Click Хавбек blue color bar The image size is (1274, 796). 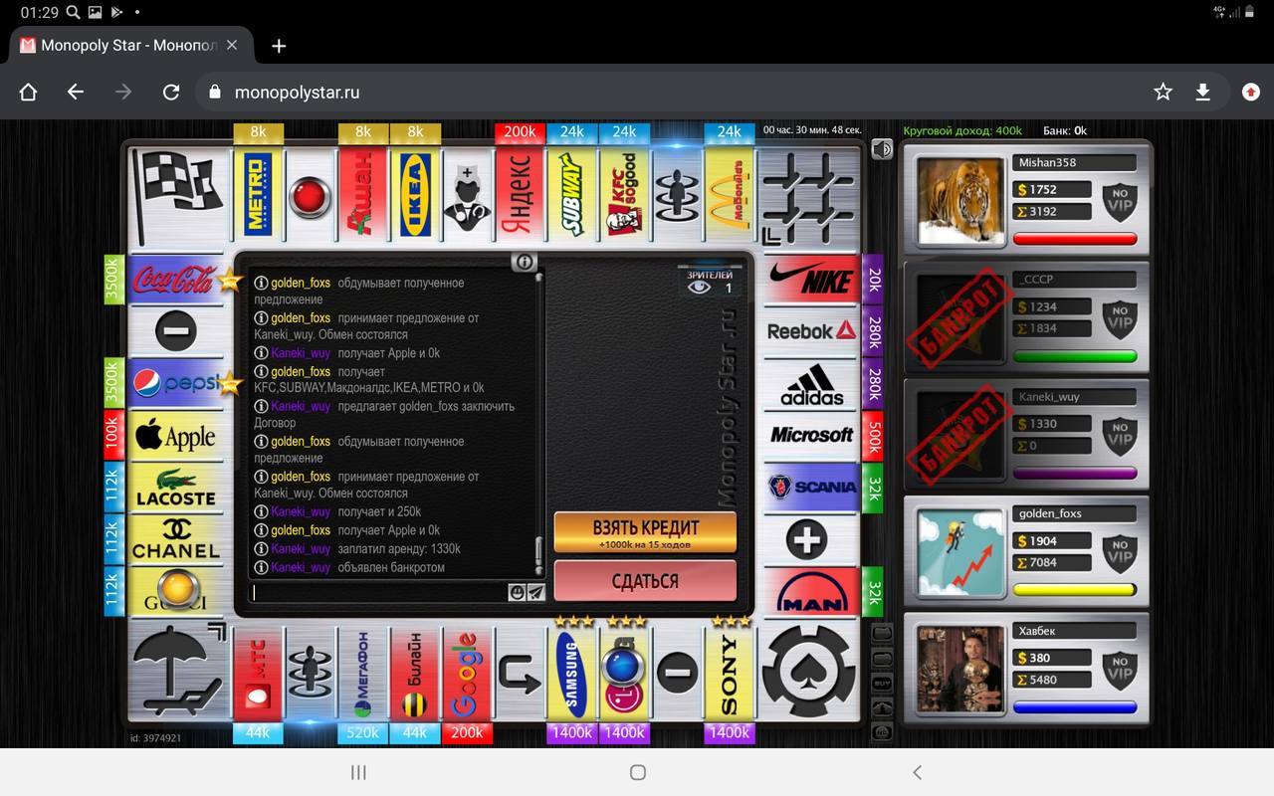[x=1075, y=707]
